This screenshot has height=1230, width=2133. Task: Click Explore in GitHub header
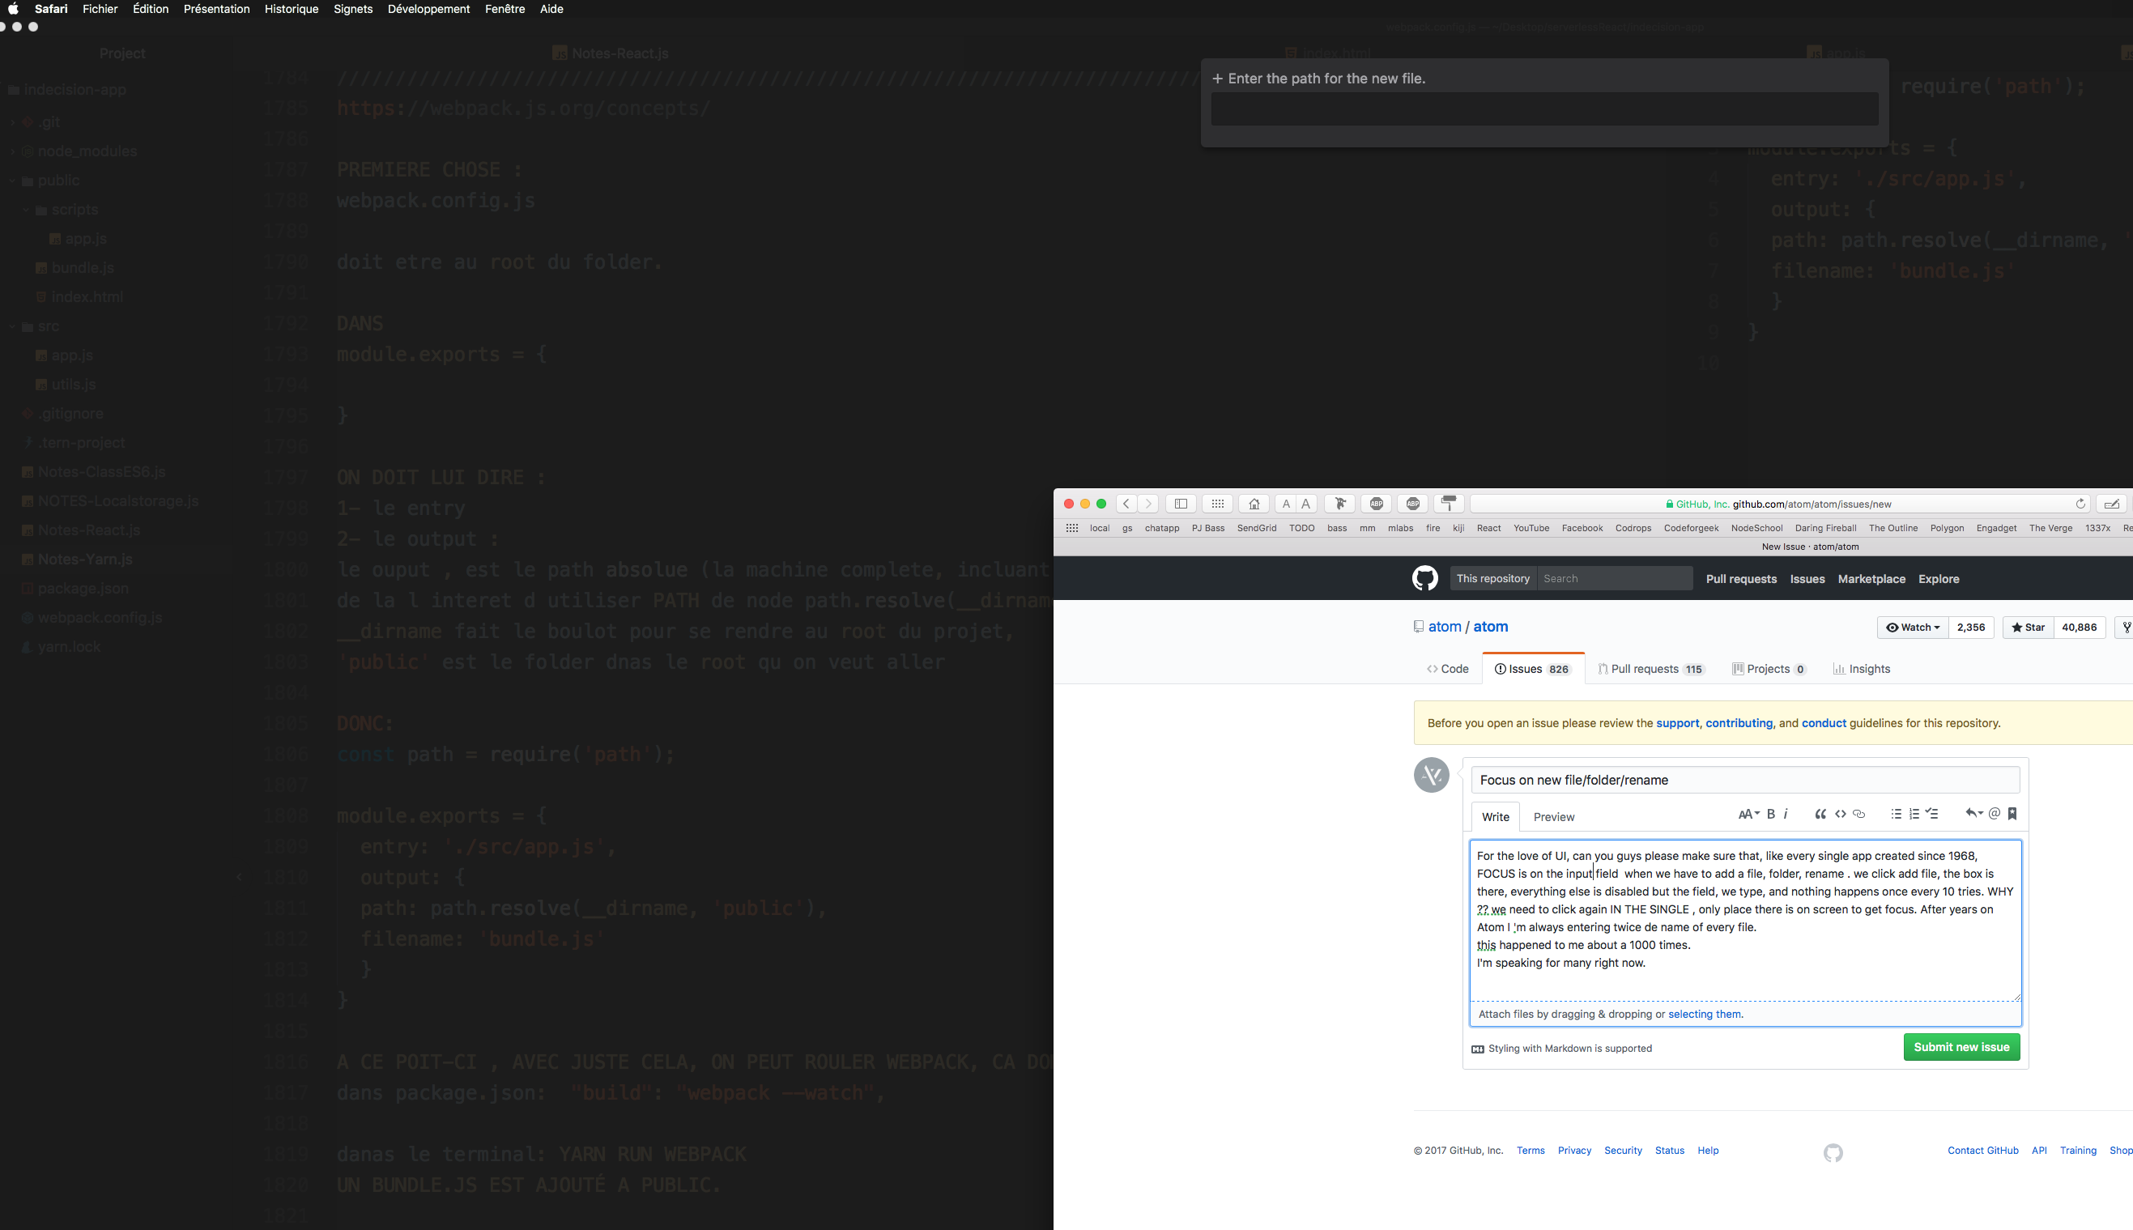(1939, 579)
